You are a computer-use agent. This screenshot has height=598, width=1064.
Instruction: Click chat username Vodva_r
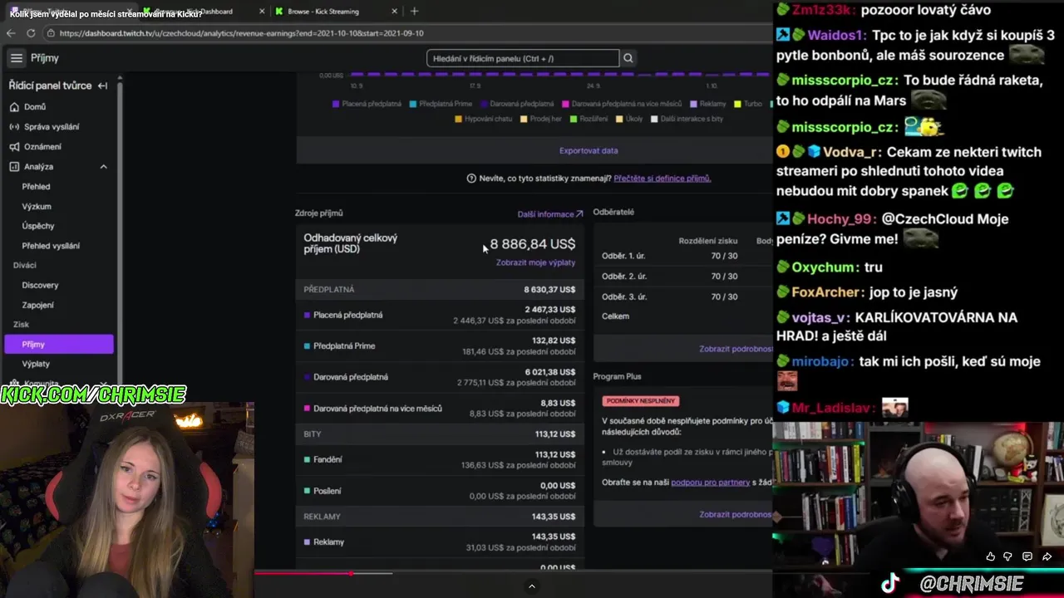tap(850, 153)
